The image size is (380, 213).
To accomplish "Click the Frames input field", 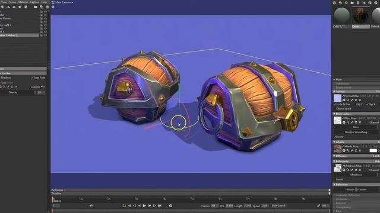I will [214, 206].
